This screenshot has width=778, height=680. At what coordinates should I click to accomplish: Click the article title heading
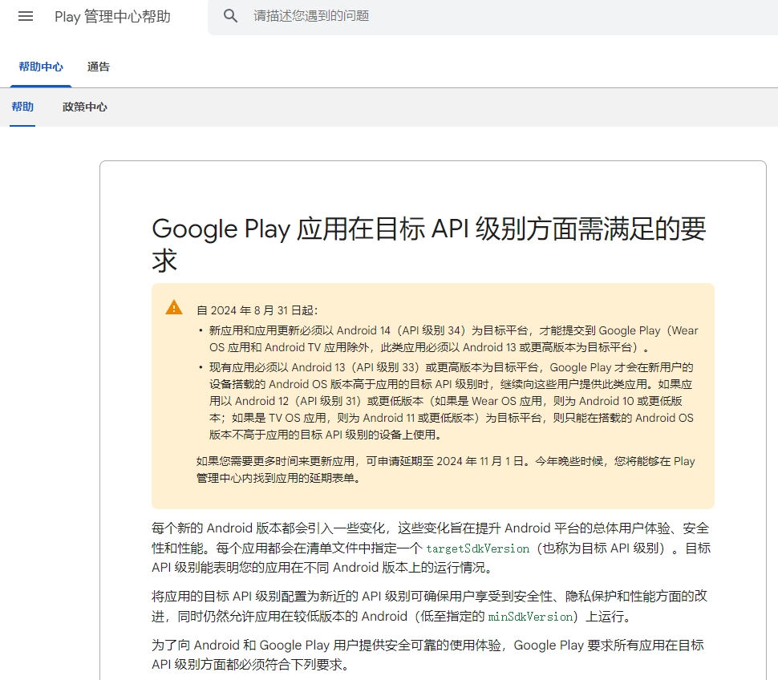(x=429, y=245)
